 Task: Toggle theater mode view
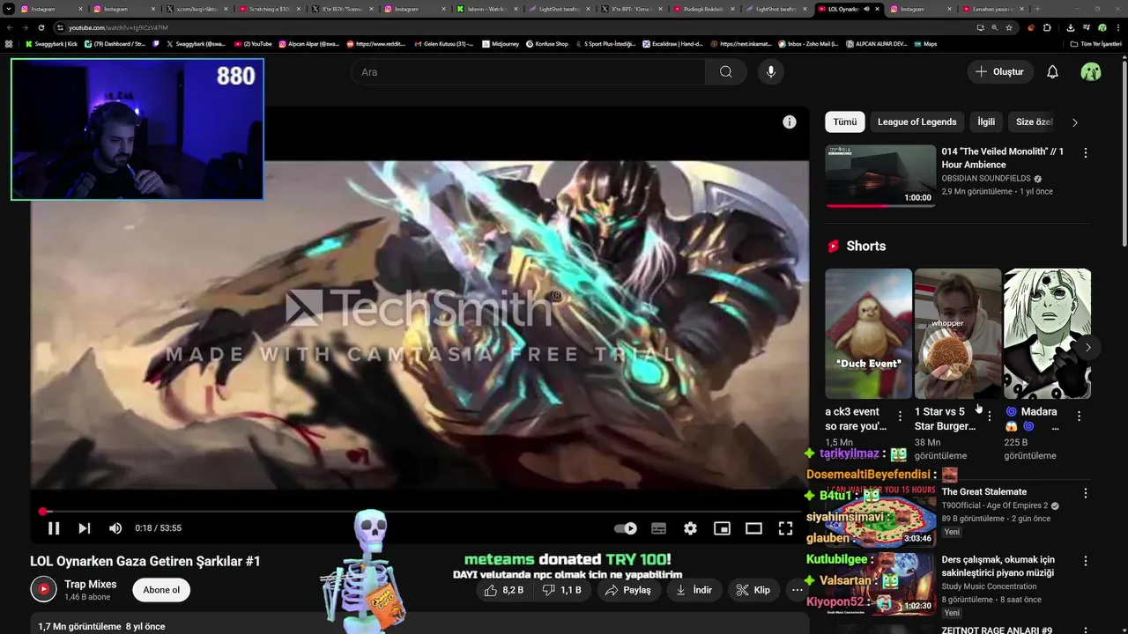(x=753, y=528)
